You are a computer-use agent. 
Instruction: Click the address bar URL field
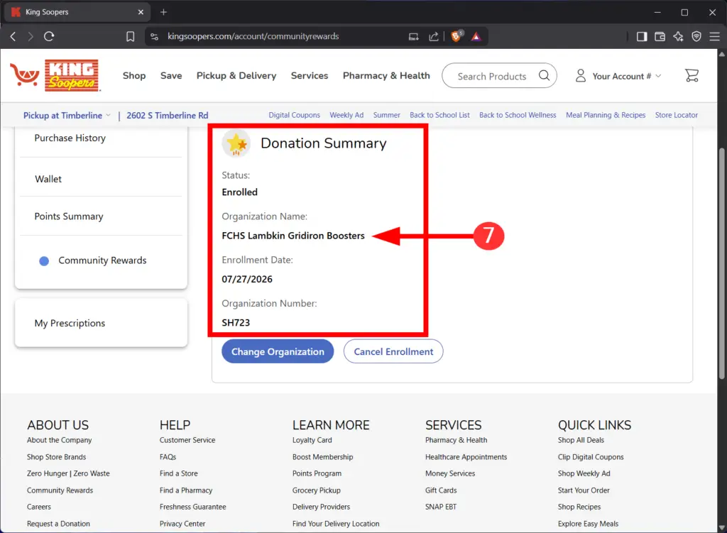pos(253,36)
